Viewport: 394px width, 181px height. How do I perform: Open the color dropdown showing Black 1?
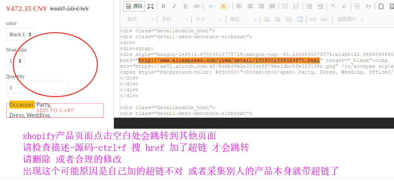[20, 34]
